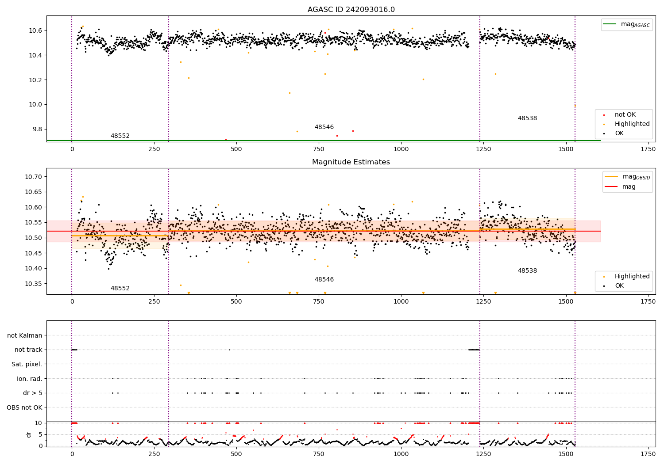
Task: Click observation label 48538 in top plot
Action: pyautogui.click(x=527, y=118)
